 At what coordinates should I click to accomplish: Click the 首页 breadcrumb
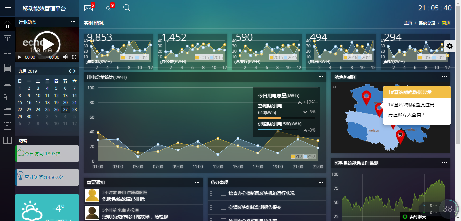(446, 23)
